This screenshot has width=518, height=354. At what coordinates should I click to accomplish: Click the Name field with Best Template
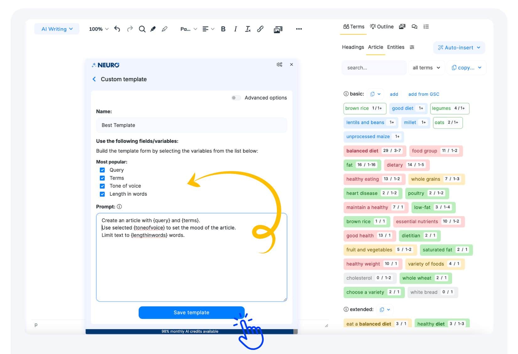coord(192,125)
